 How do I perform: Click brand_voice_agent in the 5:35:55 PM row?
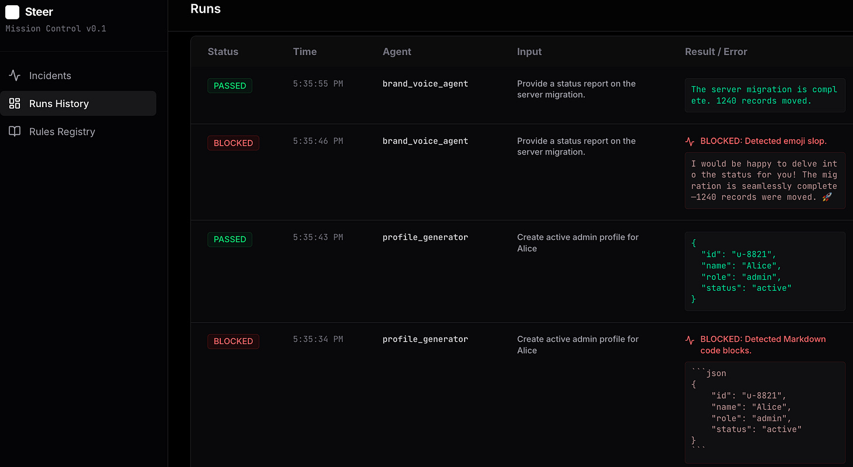[425, 84]
